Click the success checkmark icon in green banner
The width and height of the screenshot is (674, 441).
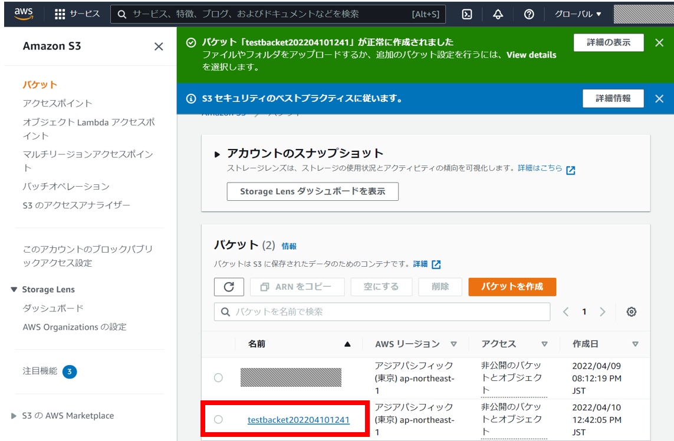point(191,42)
